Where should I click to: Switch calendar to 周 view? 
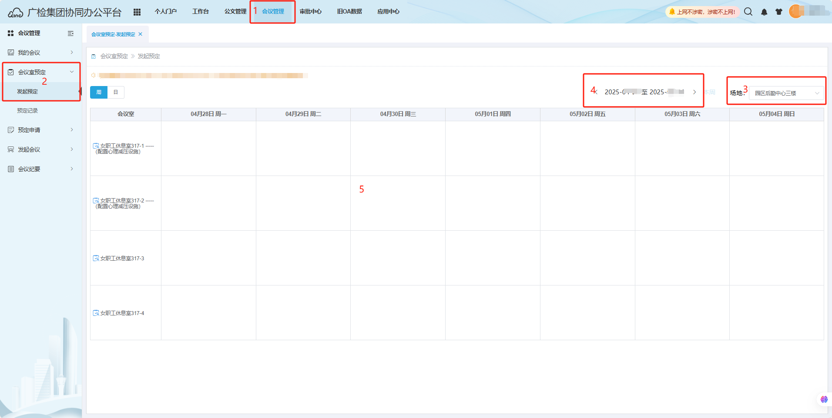(99, 92)
